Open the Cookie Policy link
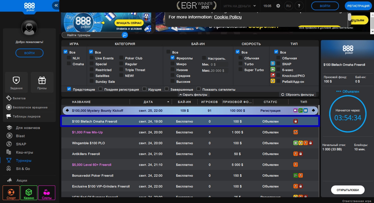The image size is (374, 203). (x=228, y=17)
